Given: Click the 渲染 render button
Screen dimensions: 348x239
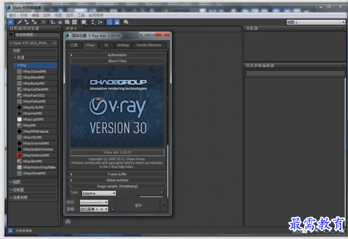Looking at the screenshot, I should tap(138, 206).
